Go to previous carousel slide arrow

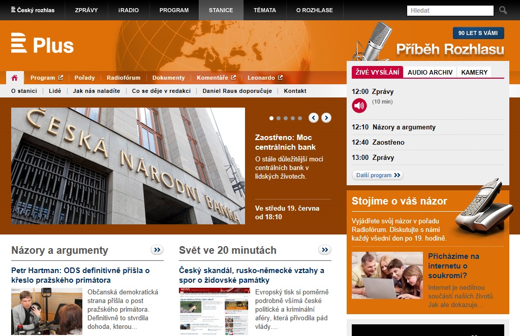tap(314, 118)
